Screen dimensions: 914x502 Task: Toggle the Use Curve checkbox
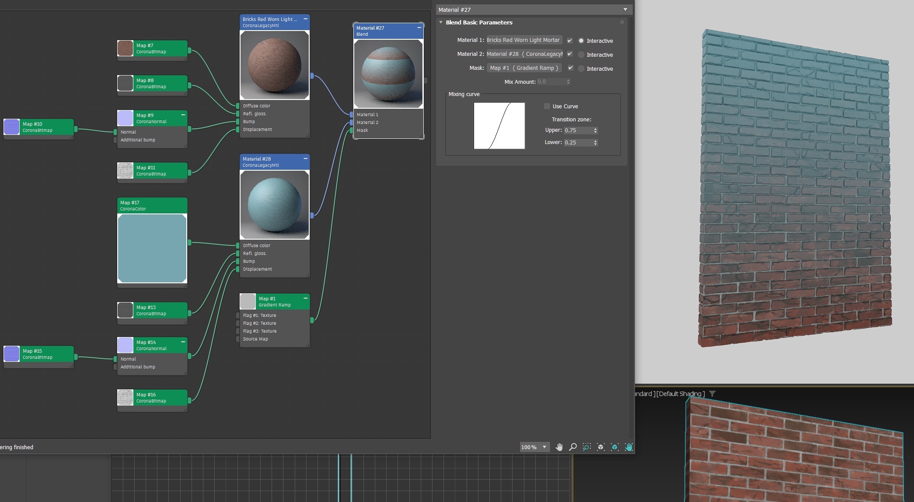point(547,106)
